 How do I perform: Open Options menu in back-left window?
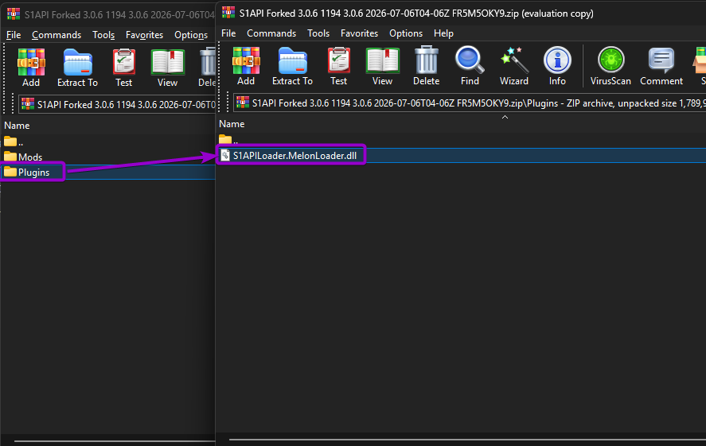[191, 35]
